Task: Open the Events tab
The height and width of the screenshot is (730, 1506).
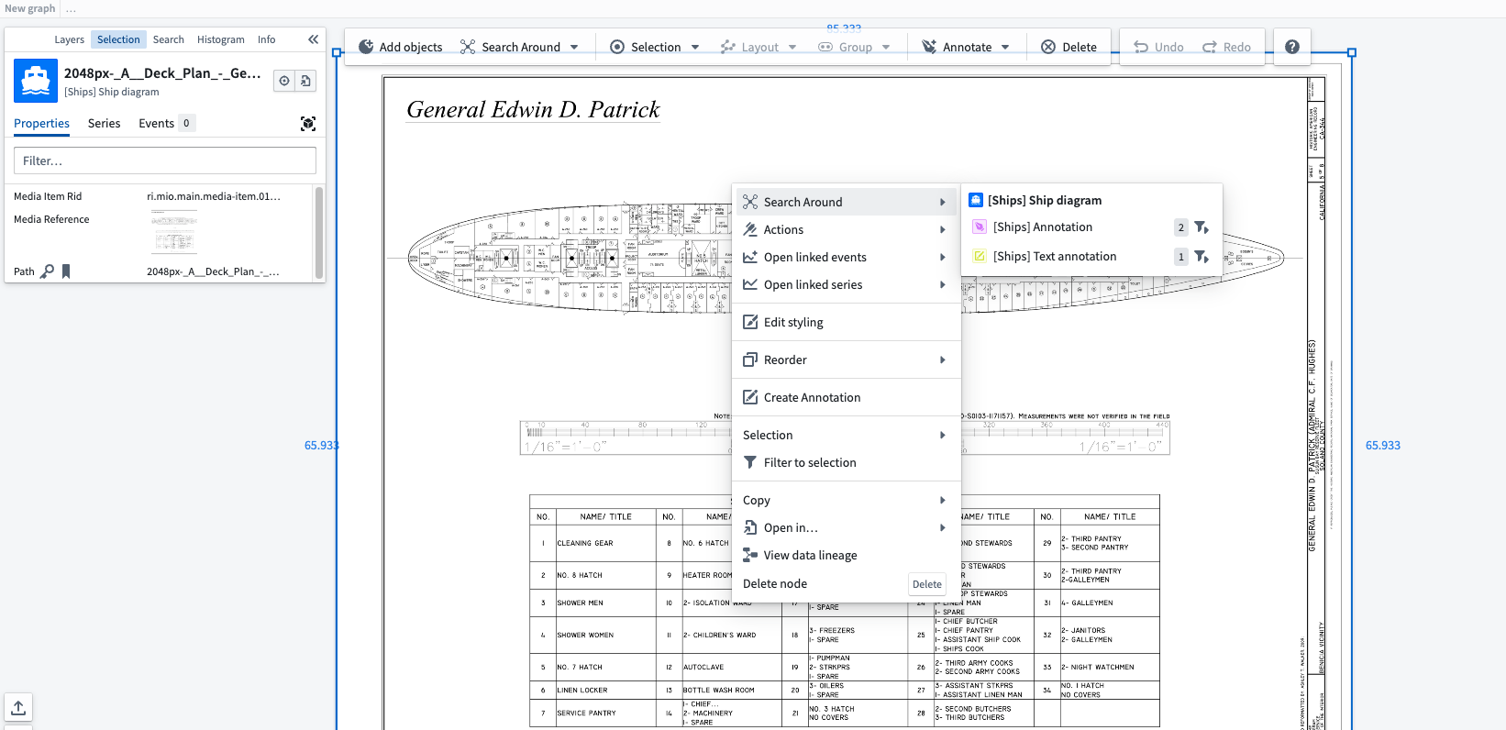Action: pyautogui.click(x=165, y=124)
